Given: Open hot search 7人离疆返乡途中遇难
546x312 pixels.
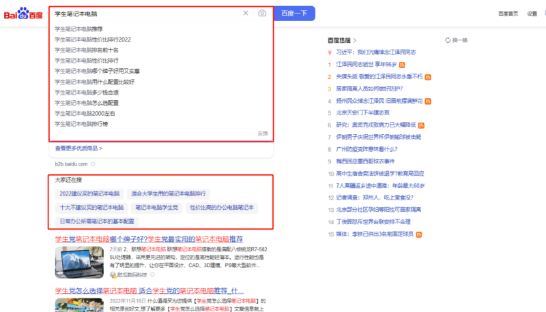Looking at the screenshot, I should click(380, 185).
